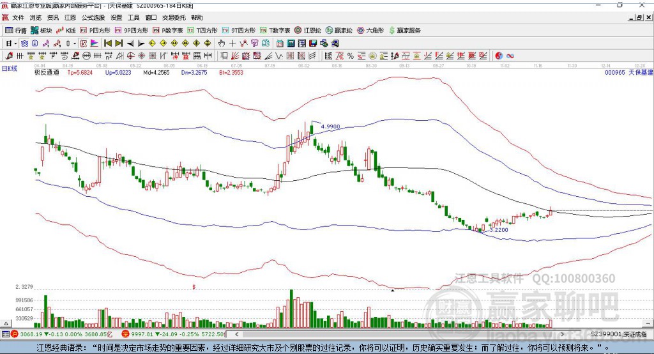The image size is (654, 354).
Task: Click the Bt=2.3553 indicator value
Action: 231,73
